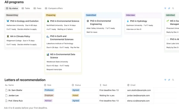Switch to Table view tab
Image resolution: width=179 pixels, height=111 pixels.
26,8
